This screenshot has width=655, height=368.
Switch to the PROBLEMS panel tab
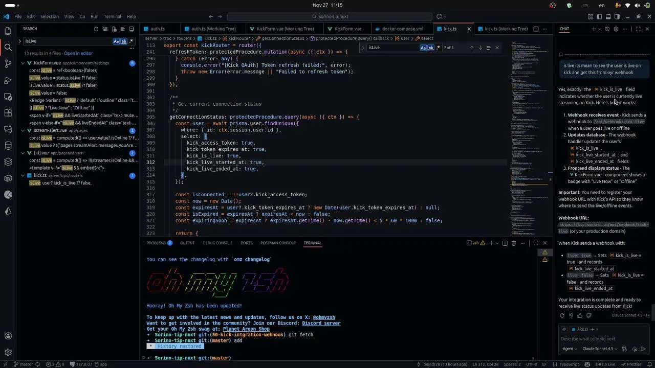coord(159,243)
